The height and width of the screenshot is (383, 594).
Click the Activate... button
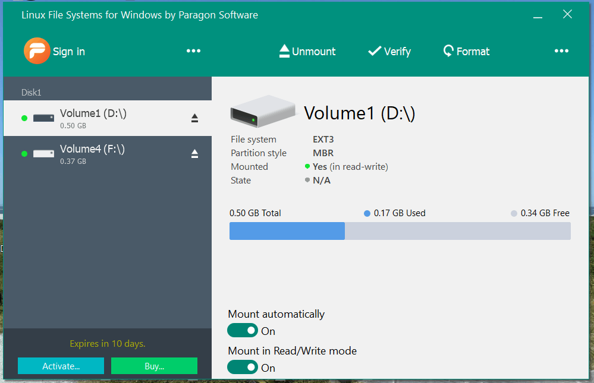(x=61, y=366)
